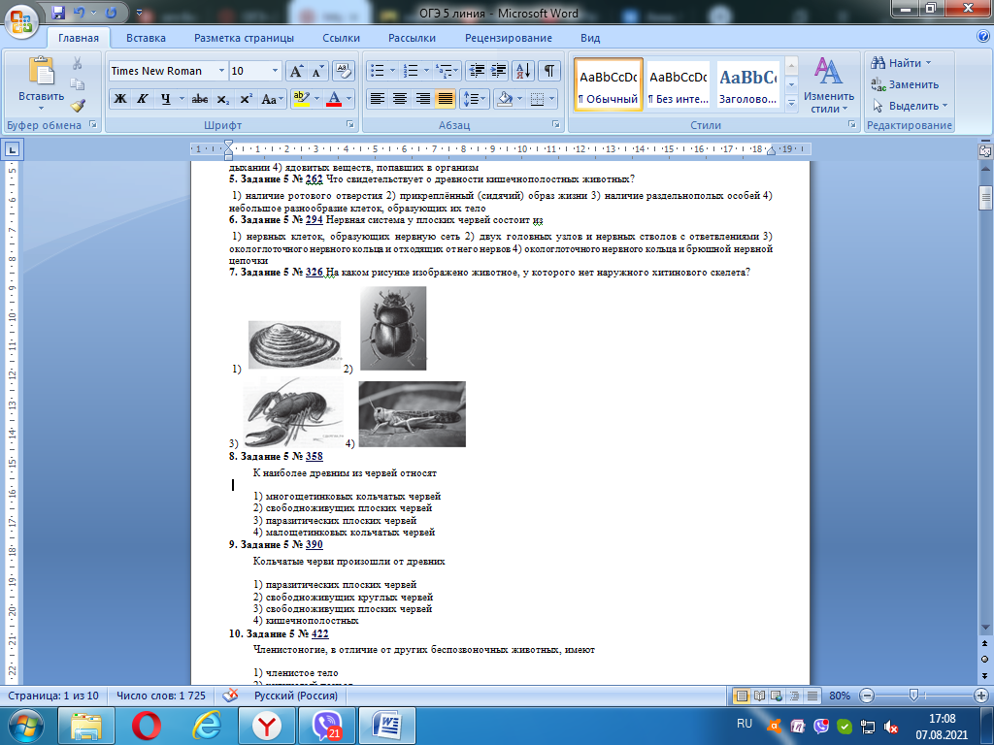Apply superscript formatting

[246, 99]
